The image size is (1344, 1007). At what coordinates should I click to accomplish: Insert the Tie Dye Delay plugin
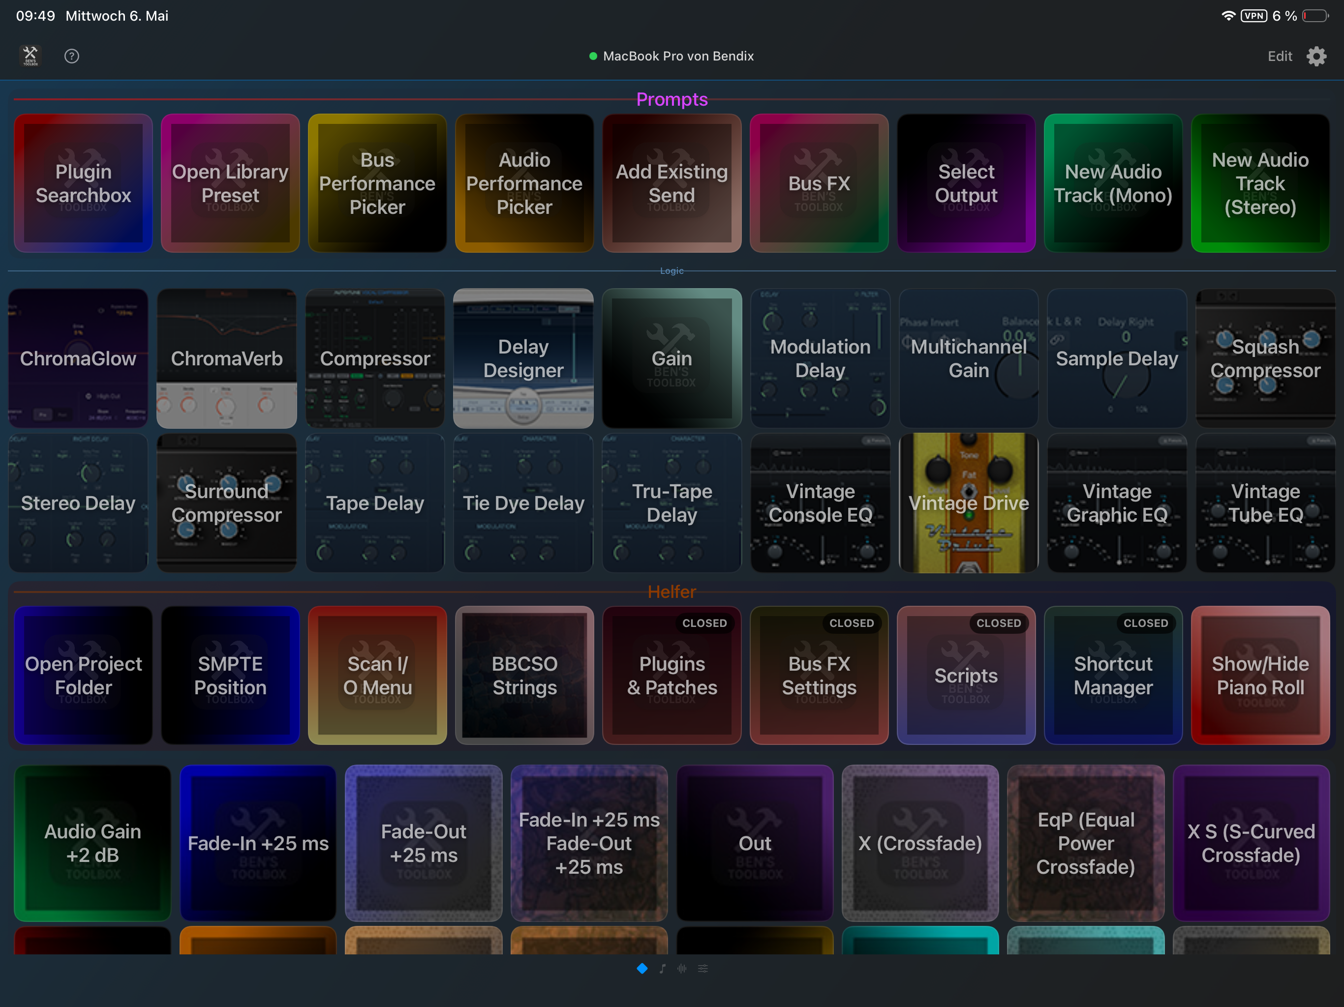pos(523,503)
